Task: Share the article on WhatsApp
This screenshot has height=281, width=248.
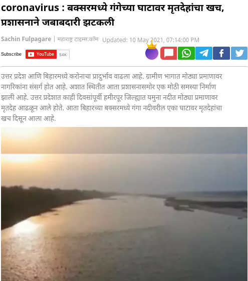Action: coord(186,53)
